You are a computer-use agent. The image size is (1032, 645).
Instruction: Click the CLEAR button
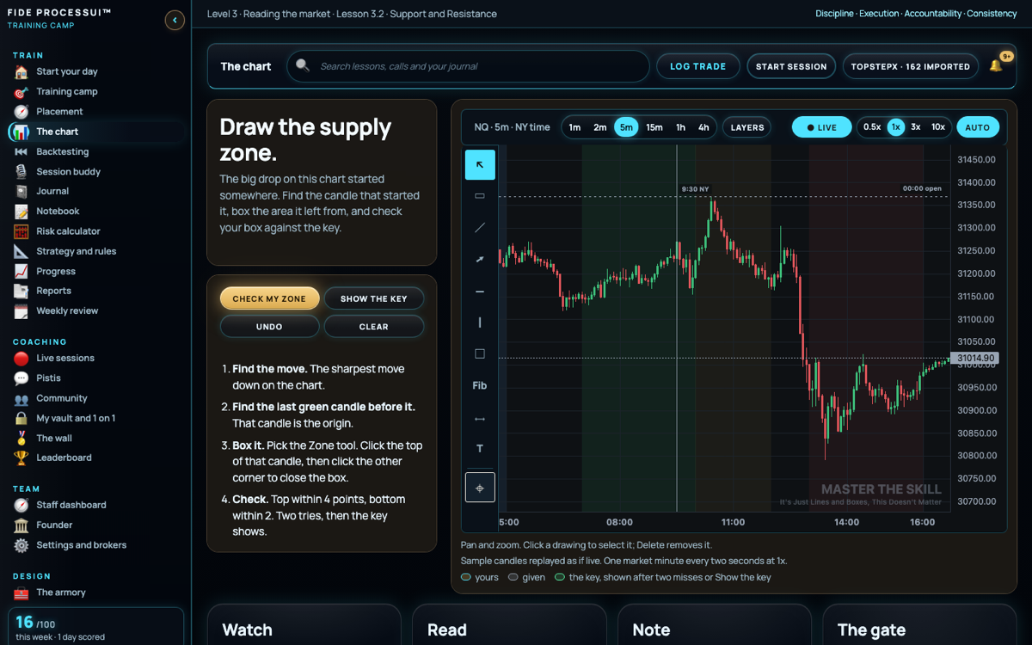point(374,327)
